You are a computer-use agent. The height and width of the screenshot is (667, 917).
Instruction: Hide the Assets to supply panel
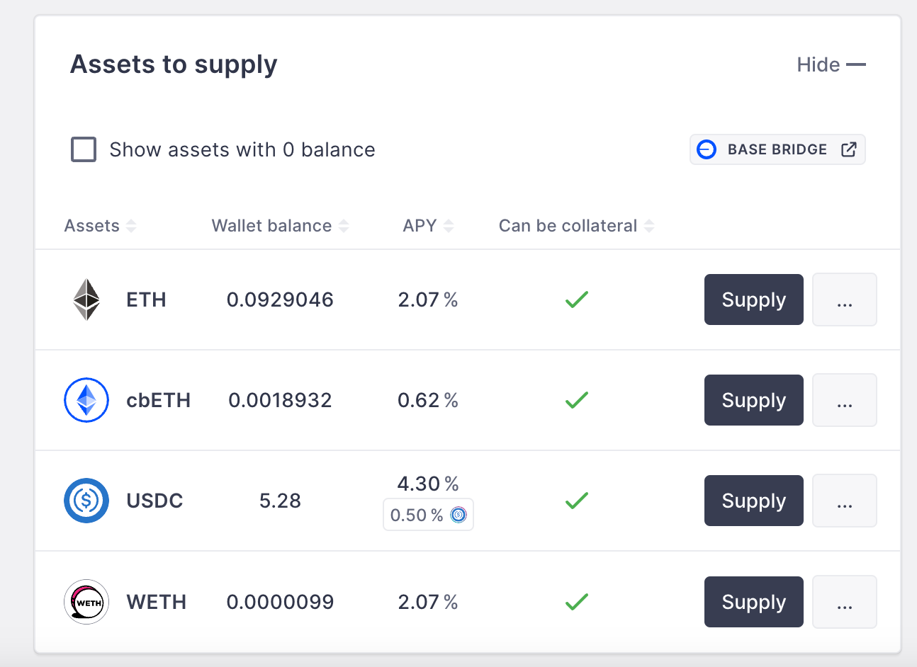point(831,64)
